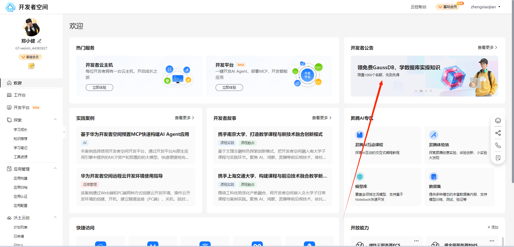The height and width of the screenshot is (247, 514).
Task: Collapse the 沃土云创 sidebar section
Action: [55, 217]
